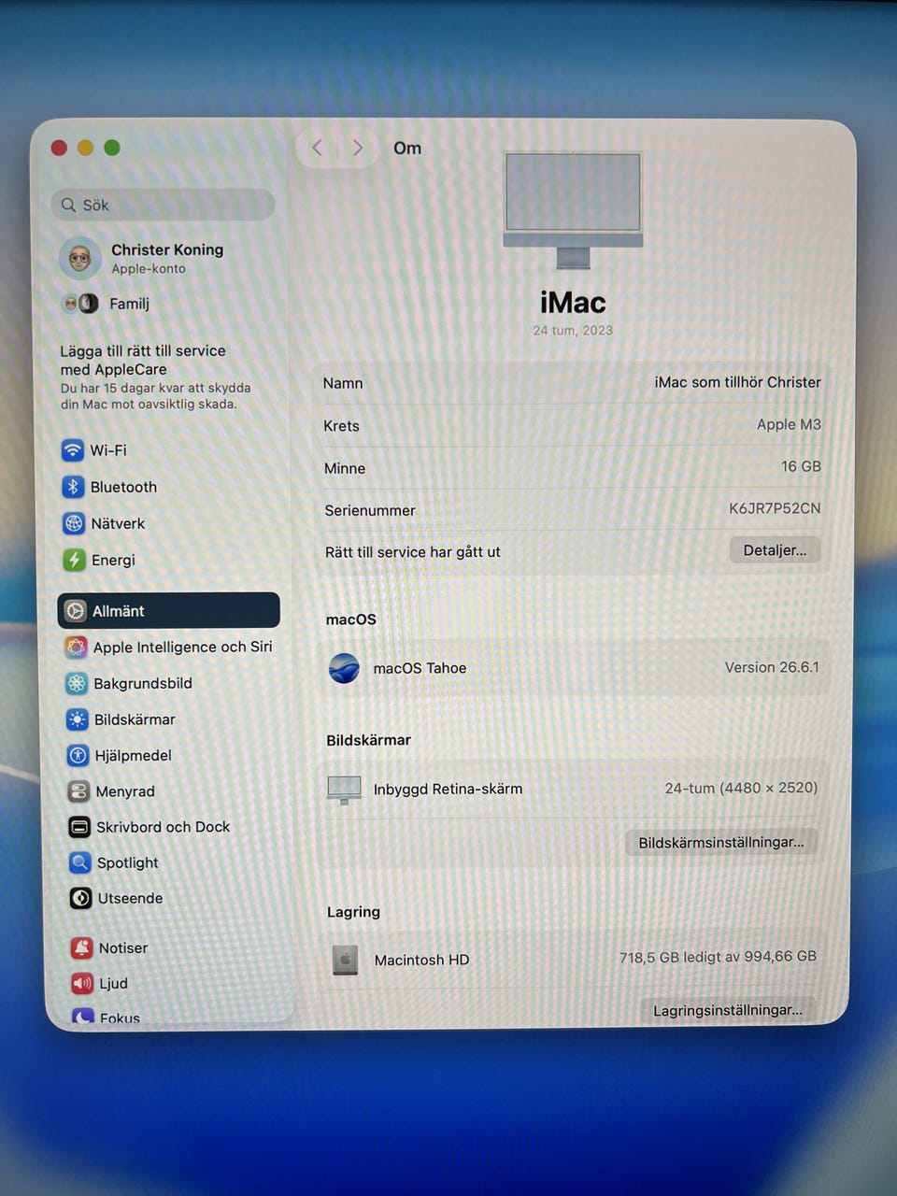Open Apple Intelligence och Siri icon
Viewport: 897px width, 1196px height.
coord(77,647)
